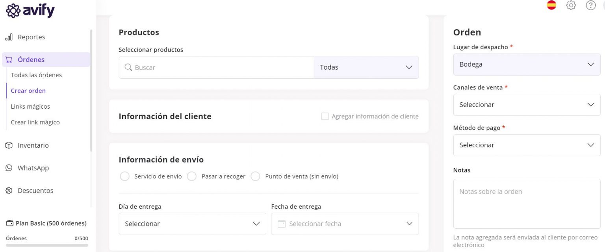Switch to Todas las órdenes section
Screen dimensions: 605x252
(36, 75)
